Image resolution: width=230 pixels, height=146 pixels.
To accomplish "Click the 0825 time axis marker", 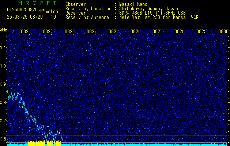I will [x=113, y=31].
